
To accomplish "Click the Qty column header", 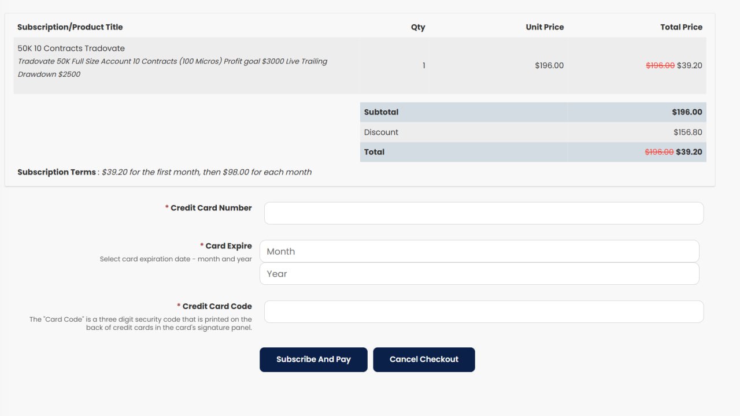I will coord(417,27).
